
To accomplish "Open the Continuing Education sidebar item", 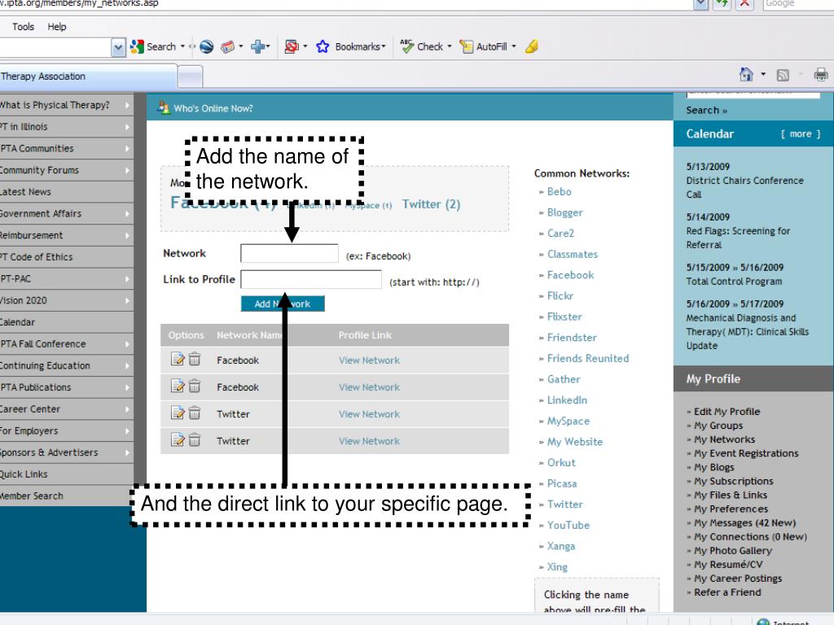I will (67, 365).
